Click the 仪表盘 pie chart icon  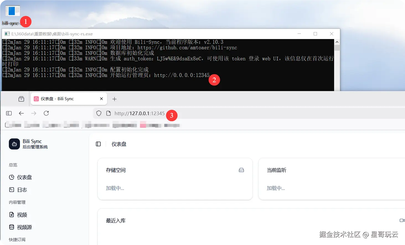coord(12,177)
